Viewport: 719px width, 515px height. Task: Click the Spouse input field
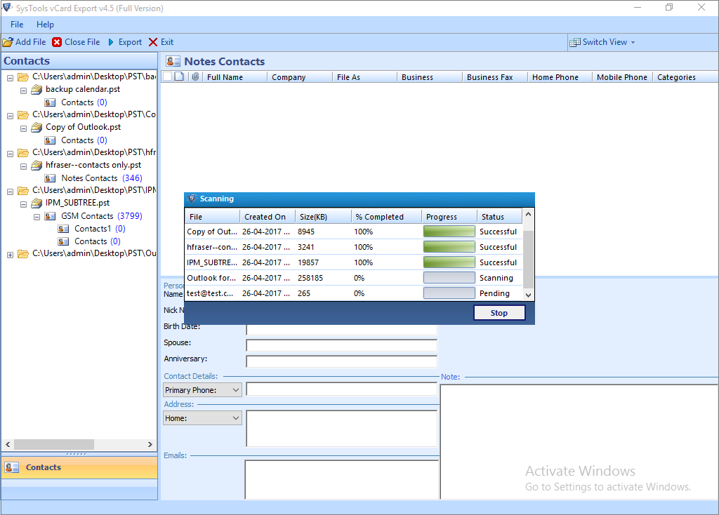(x=342, y=345)
